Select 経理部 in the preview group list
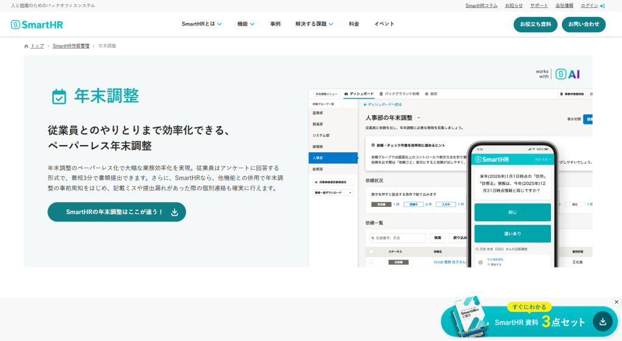The width and height of the screenshot is (622, 341). [333, 147]
